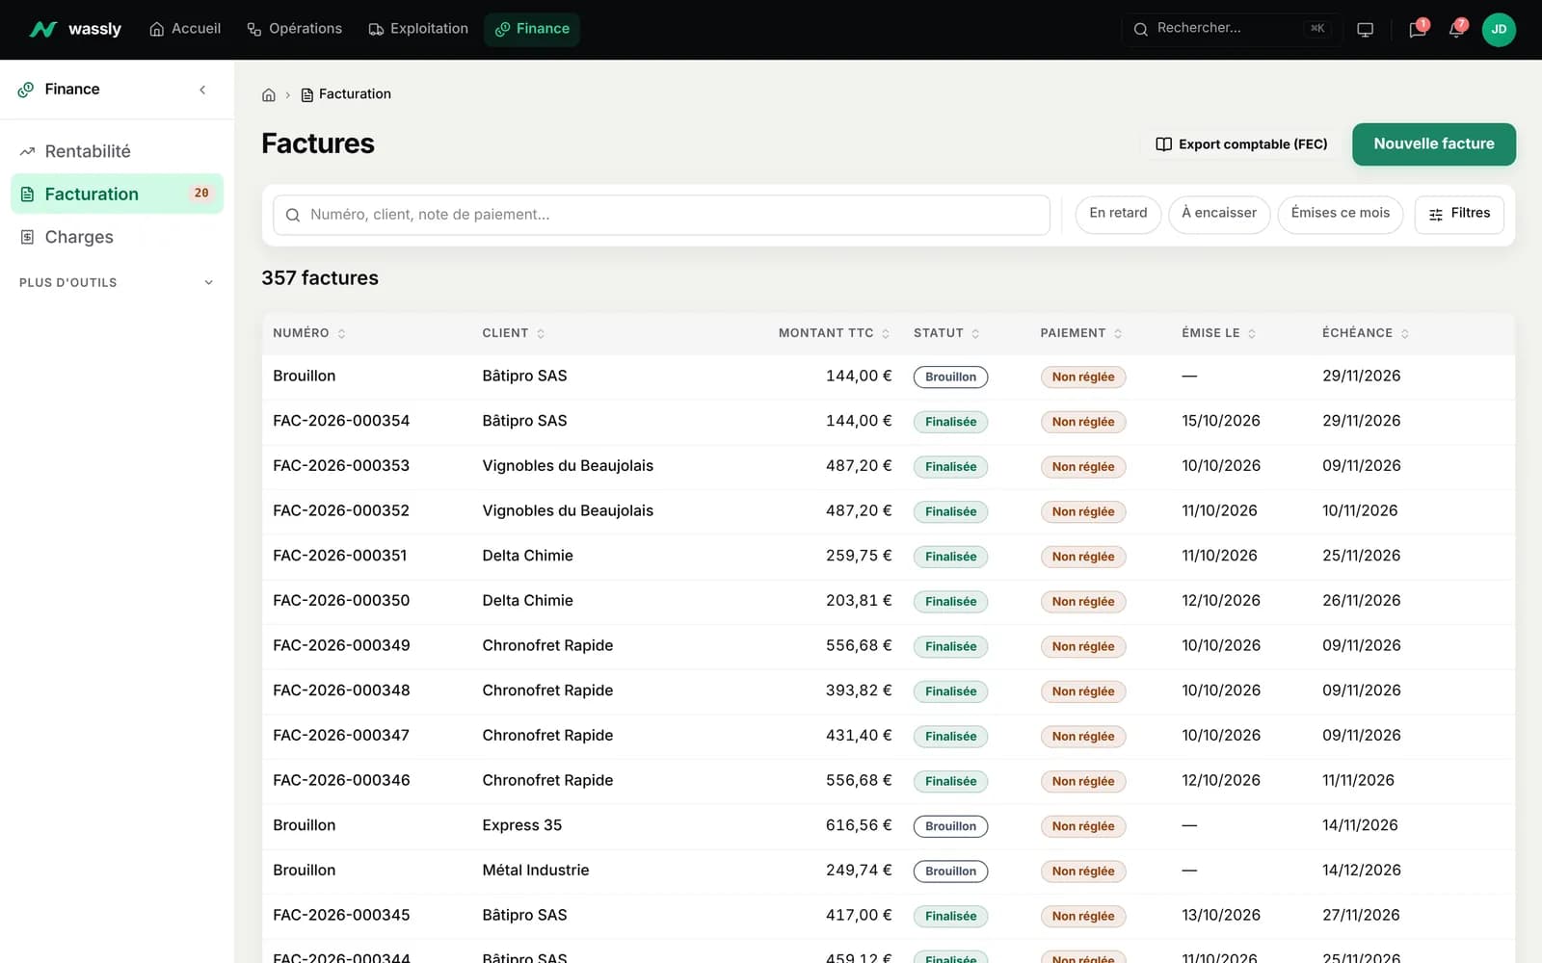1542x963 pixels.
Task: Open the Métal Industrie draft row
Action: (x=888, y=871)
